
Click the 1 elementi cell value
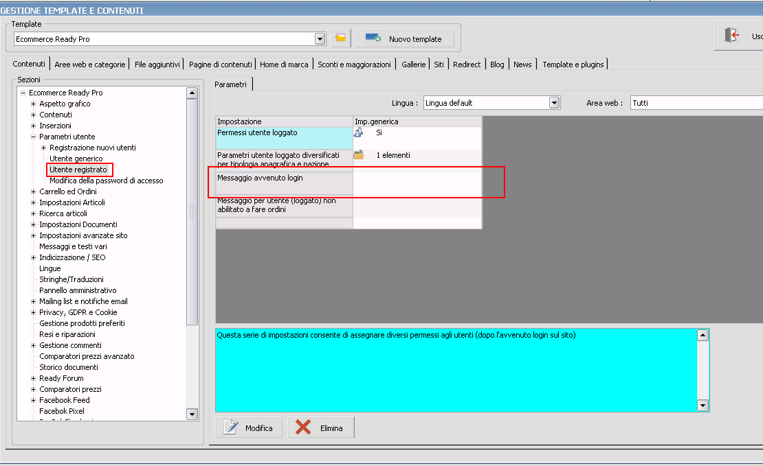[393, 155]
